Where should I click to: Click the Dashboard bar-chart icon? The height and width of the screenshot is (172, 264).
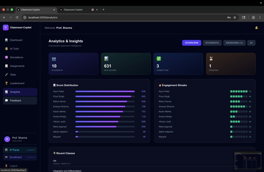click(7, 40)
